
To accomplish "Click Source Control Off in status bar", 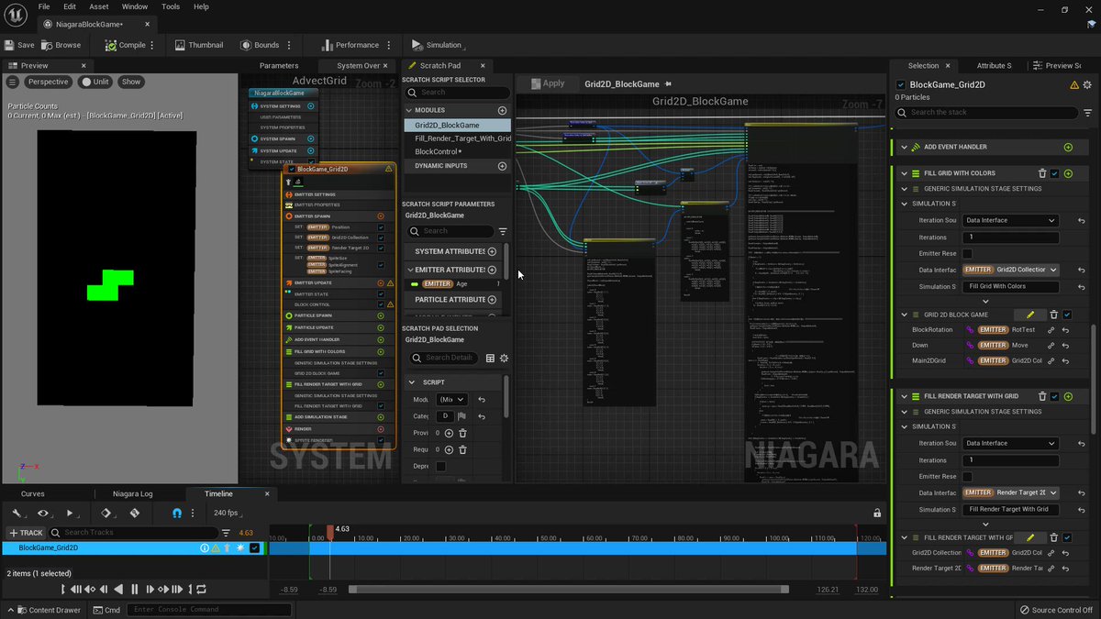I will (x=1056, y=610).
